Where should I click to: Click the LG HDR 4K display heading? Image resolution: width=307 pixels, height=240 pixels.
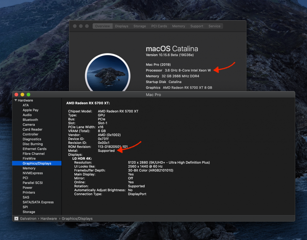[x=82, y=159]
